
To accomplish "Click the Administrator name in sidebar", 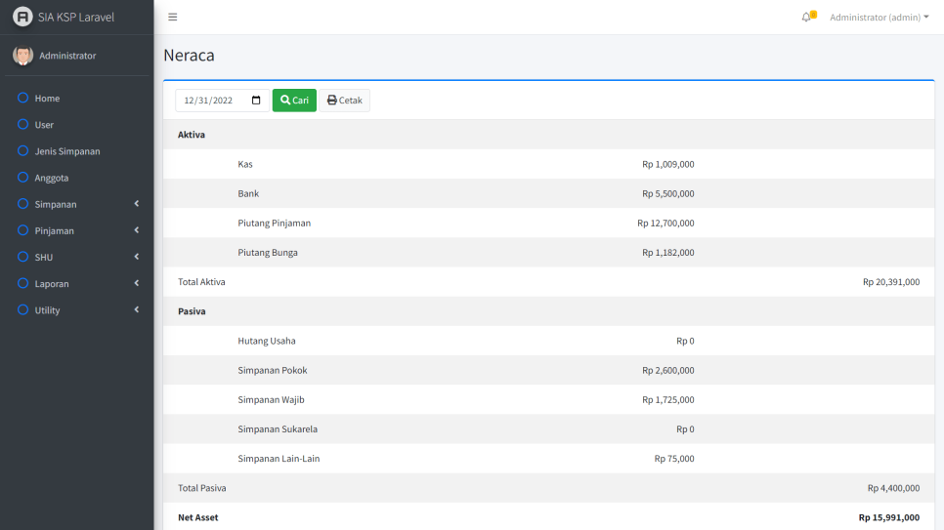I will pyautogui.click(x=67, y=56).
